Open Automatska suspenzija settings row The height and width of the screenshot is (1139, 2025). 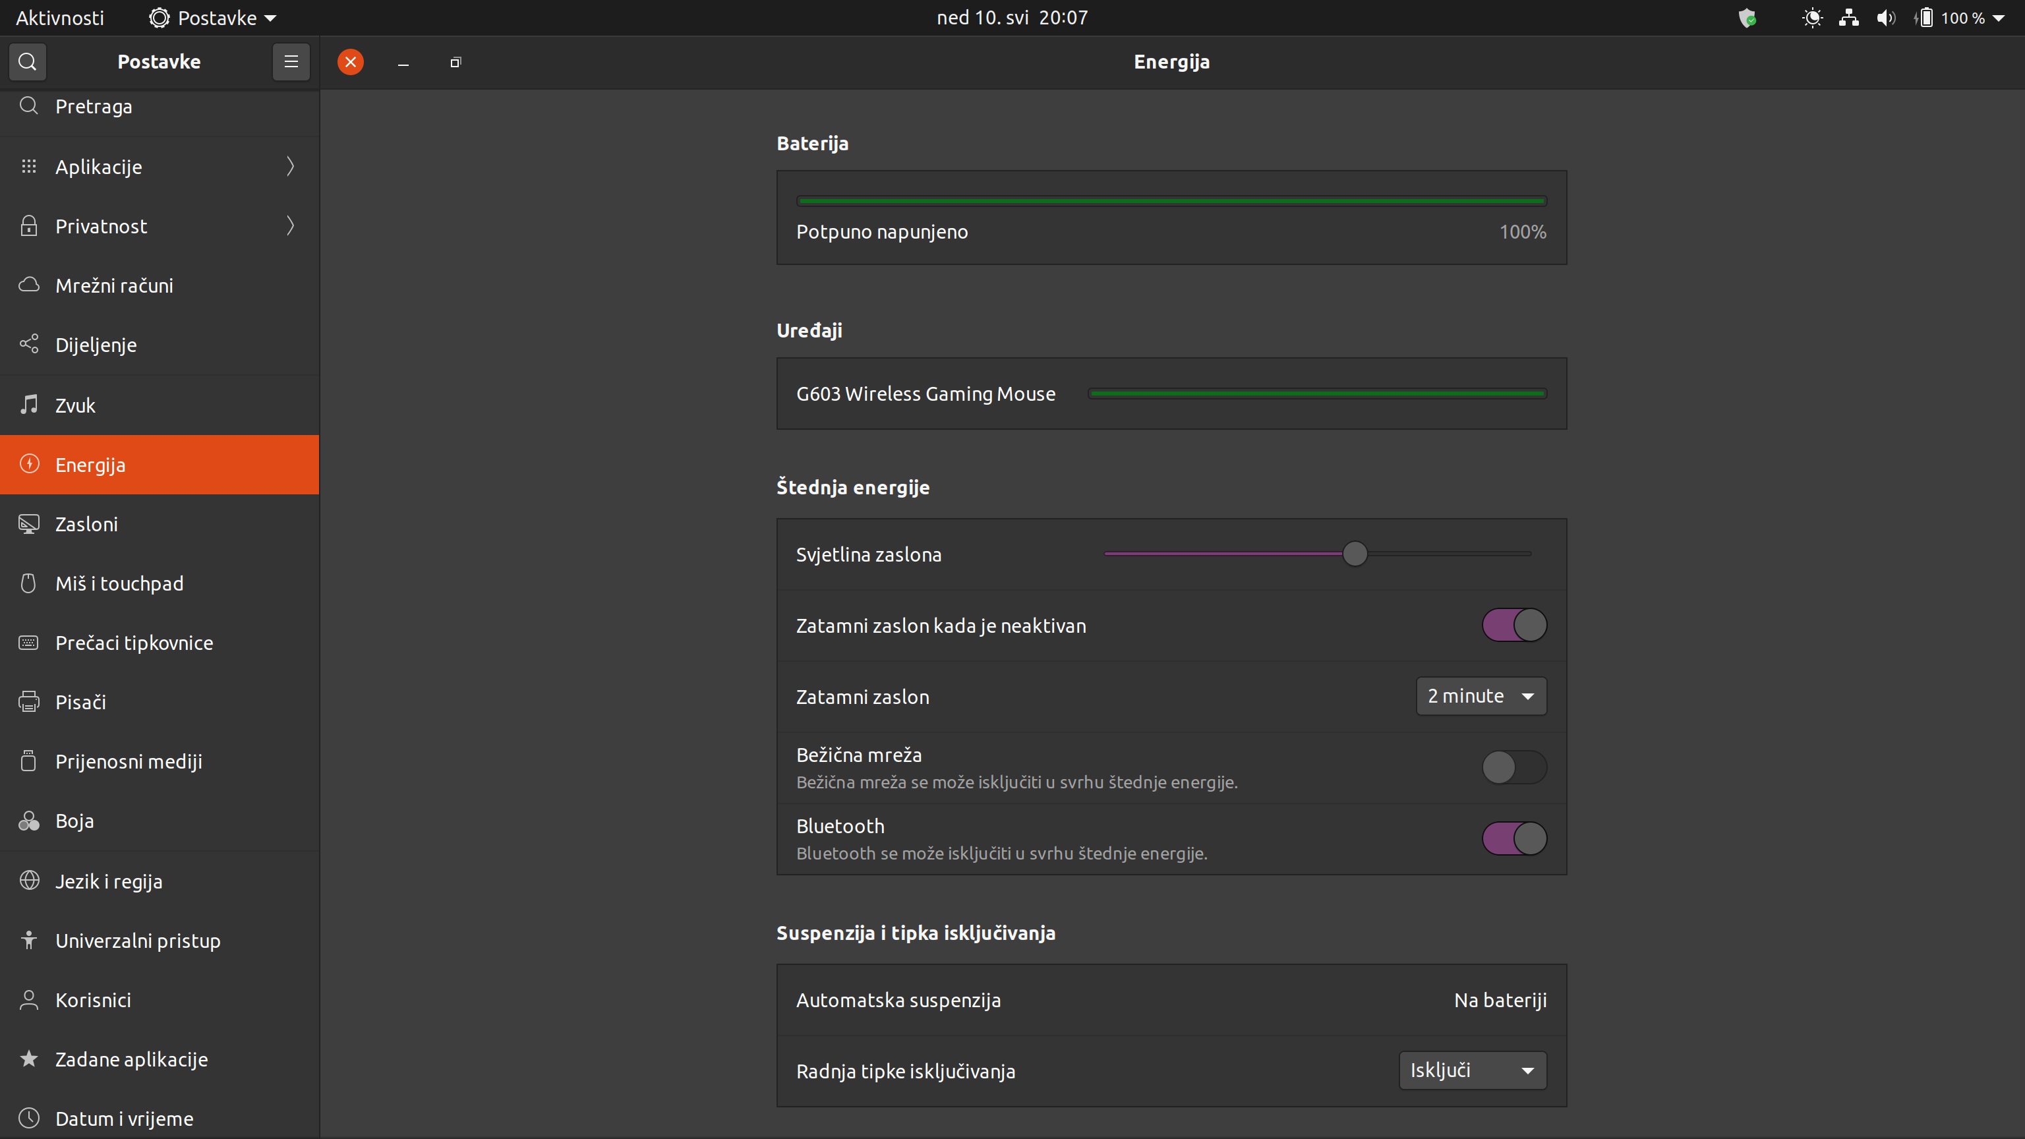coord(1171,1000)
